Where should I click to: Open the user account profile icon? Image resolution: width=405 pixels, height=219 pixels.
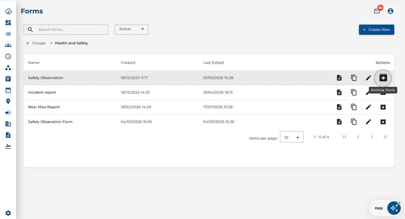(390, 11)
